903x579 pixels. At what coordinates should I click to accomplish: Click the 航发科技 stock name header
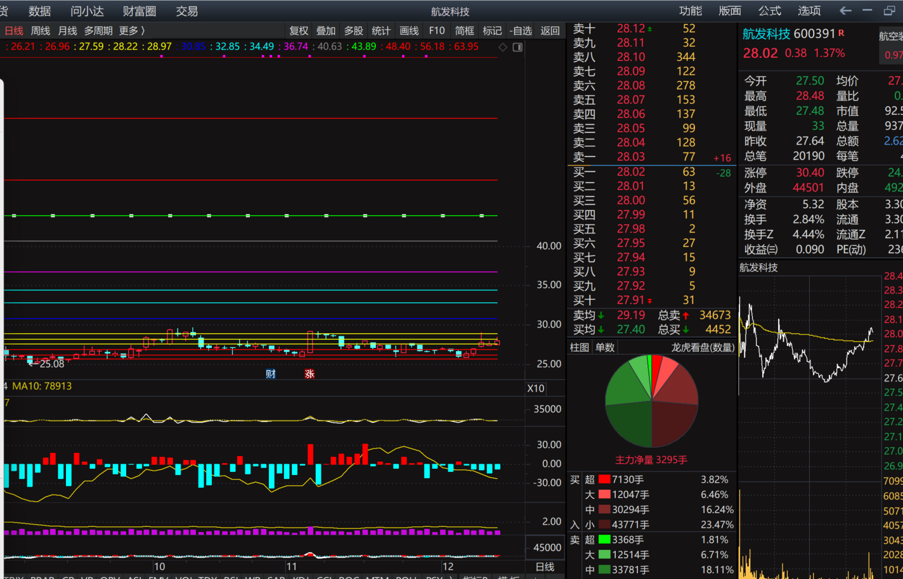point(766,34)
